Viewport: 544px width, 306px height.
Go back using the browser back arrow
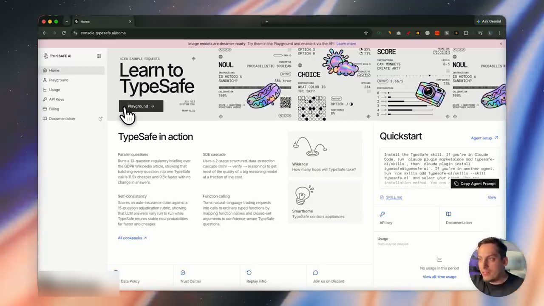pyautogui.click(x=45, y=33)
